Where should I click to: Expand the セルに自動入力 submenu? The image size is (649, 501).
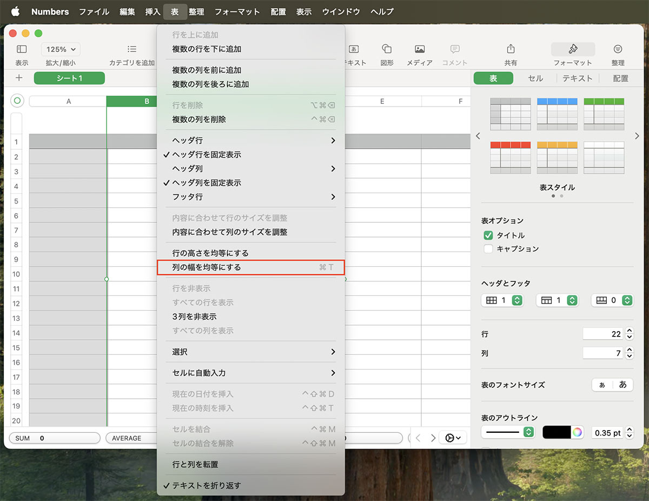(250, 373)
